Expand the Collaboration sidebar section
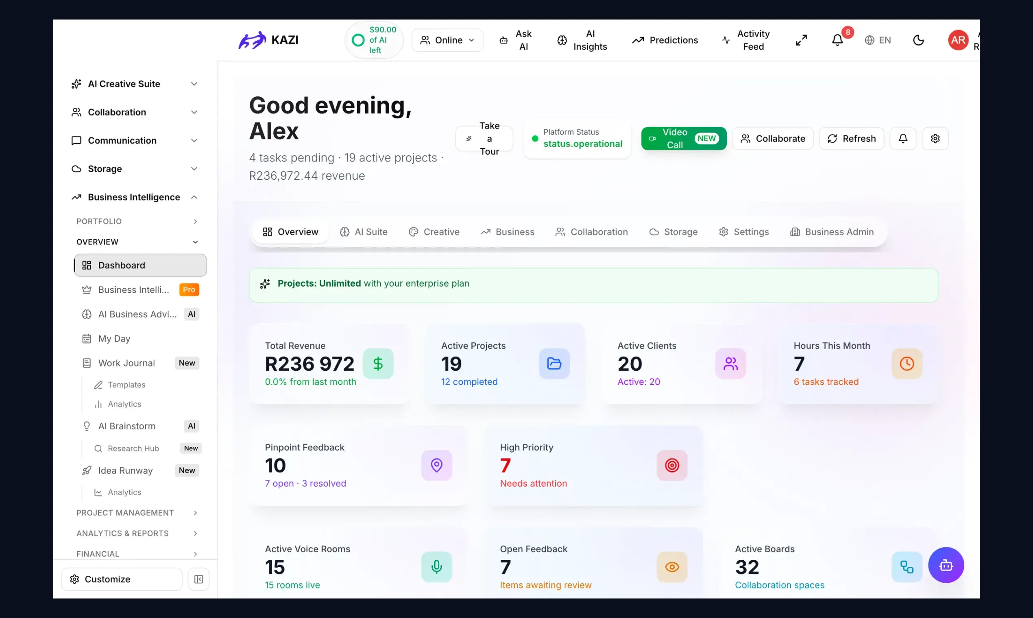 click(135, 112)
